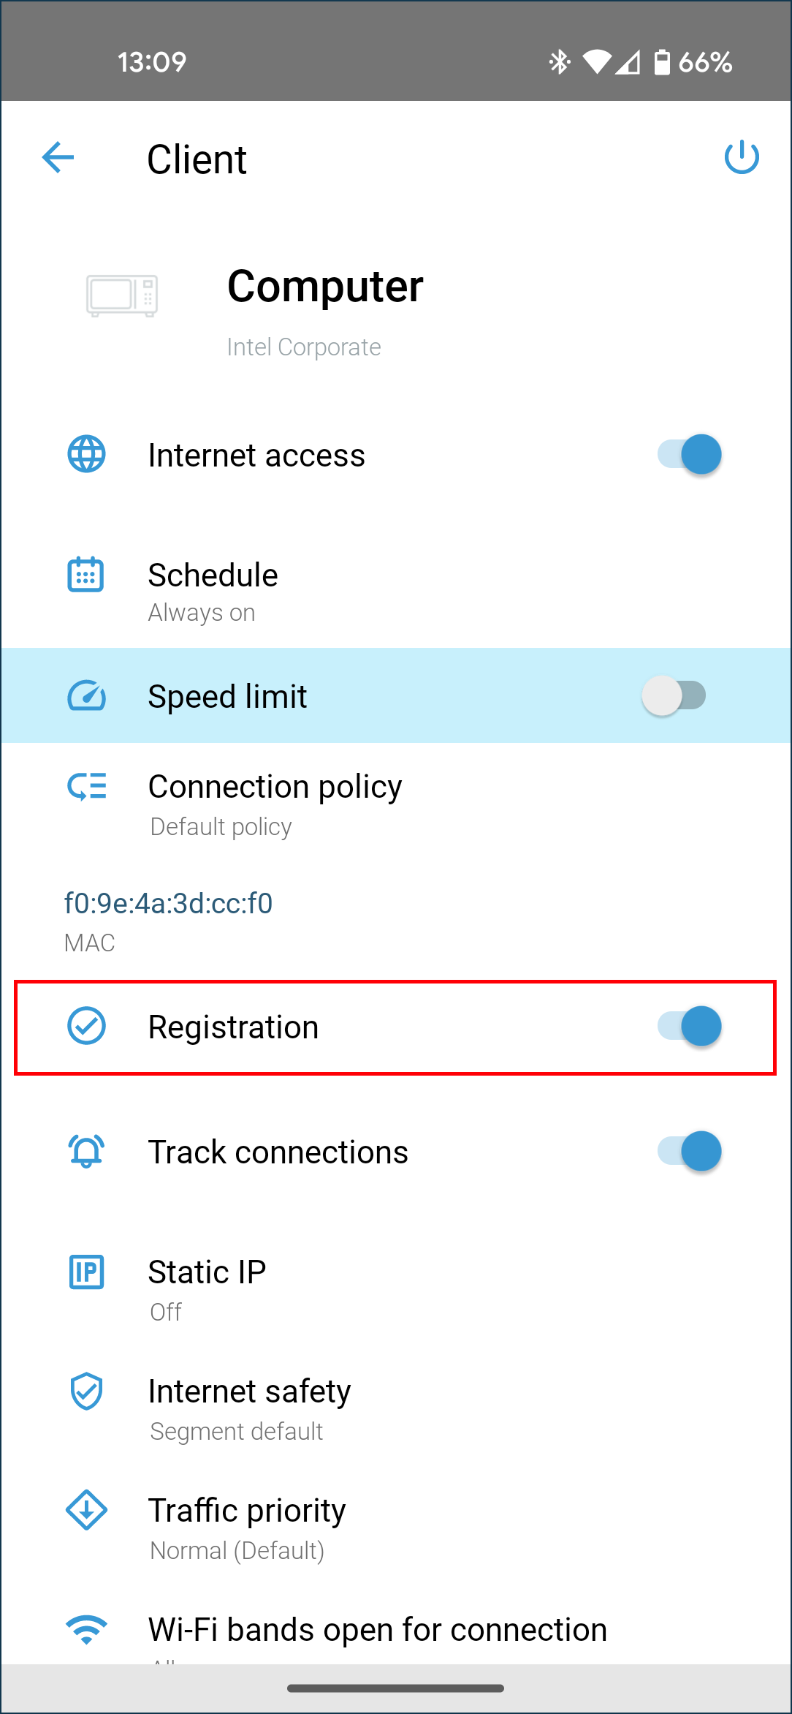Tap the globe Internet access icon

pyautogui.click(x=86, y=454)
